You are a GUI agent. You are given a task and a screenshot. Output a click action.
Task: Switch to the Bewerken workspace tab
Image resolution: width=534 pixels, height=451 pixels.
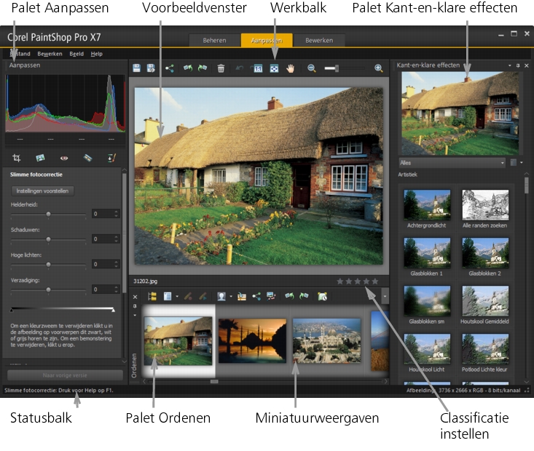coord(319,40)
